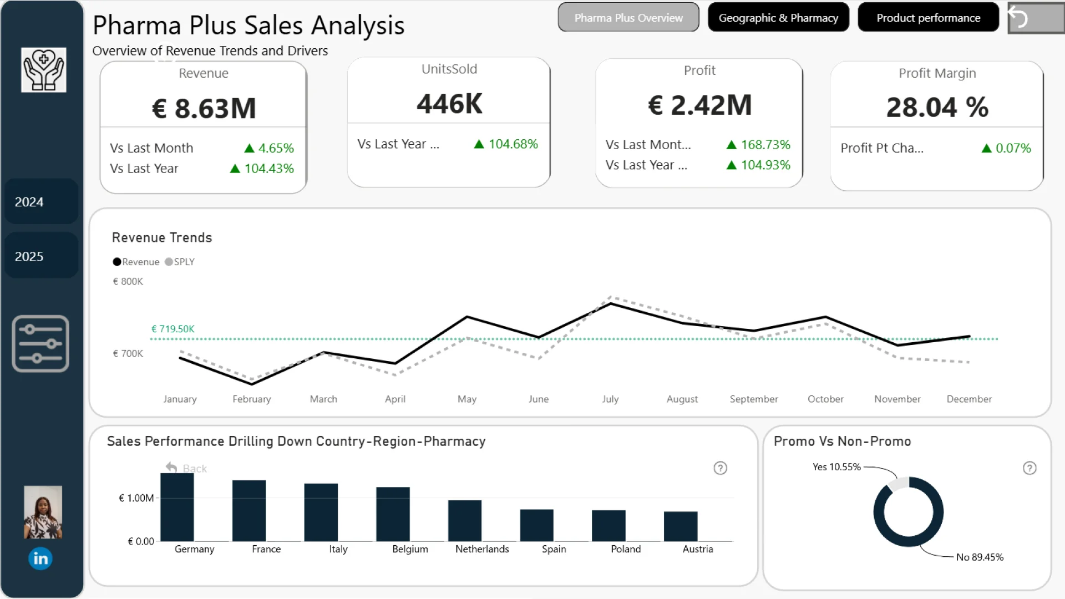The width and height of the screenshot is (1065, 599).
Task: Select the 2024 year slicer
Action: [41, 202]
